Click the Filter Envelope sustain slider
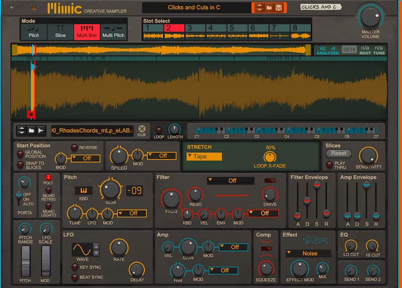The image size is (402, 288). pos(317,185)
